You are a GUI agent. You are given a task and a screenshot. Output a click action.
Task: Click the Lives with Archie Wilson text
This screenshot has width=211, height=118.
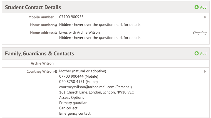click(80, 33)
